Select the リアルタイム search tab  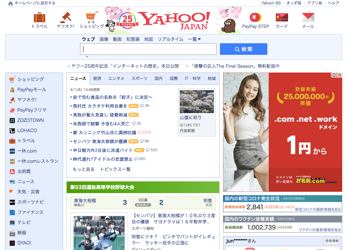pos(171,39)
